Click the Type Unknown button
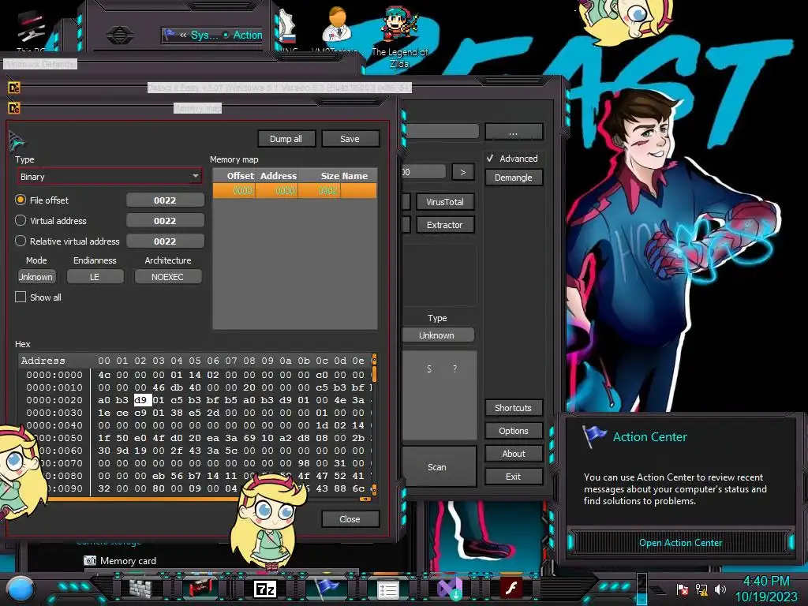This screenshot has height=606, width=808. 437,335
